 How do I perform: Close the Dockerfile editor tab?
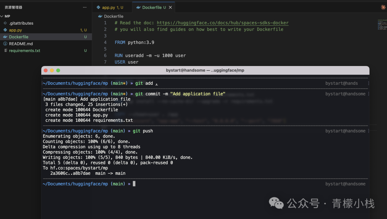[x=170, y=8]
